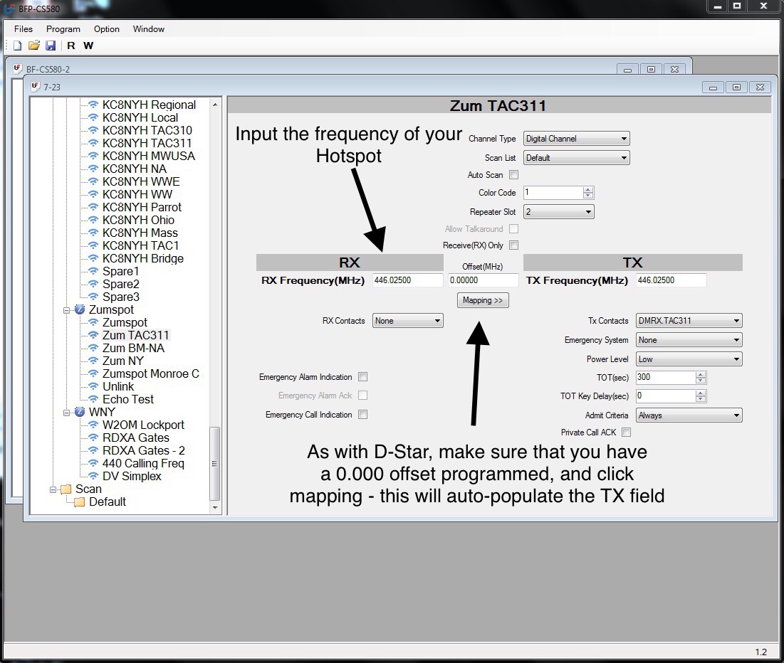Select the WNY zone icon in tree

tap(80, 413)
